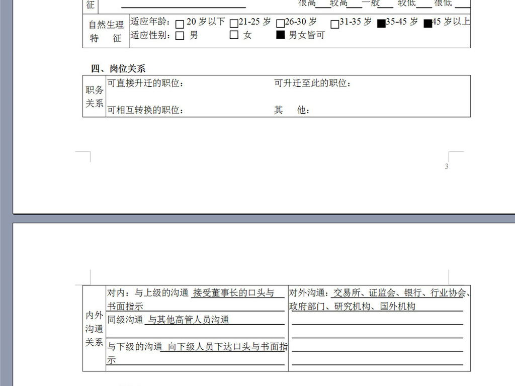Check the 21-25岁 age checkbox
The height and width of the screenshot is (386, 515).
233,24
